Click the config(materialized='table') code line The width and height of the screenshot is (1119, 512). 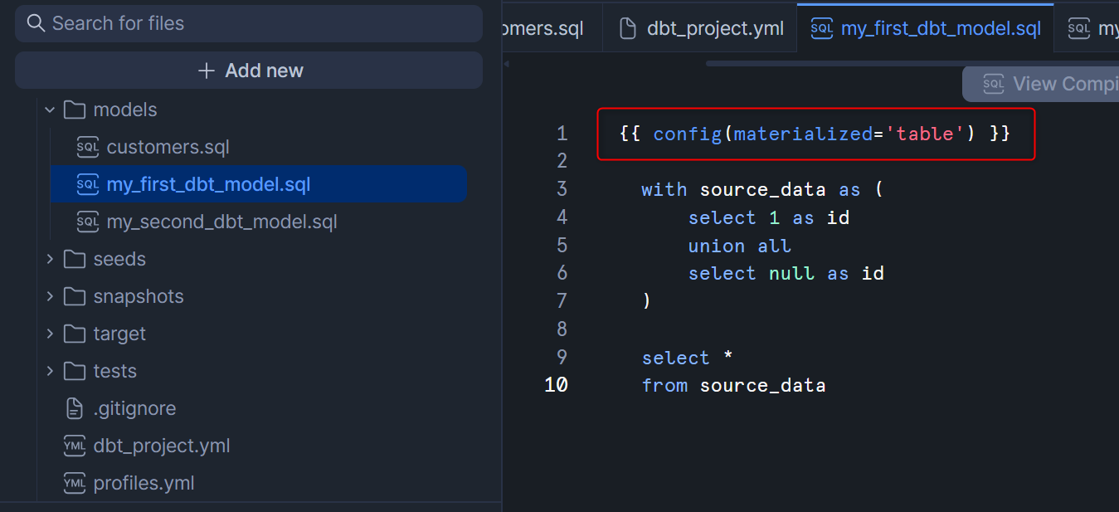815,134
